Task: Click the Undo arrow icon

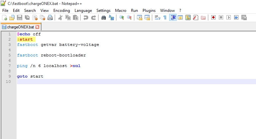Action: [x=86, y=17]
